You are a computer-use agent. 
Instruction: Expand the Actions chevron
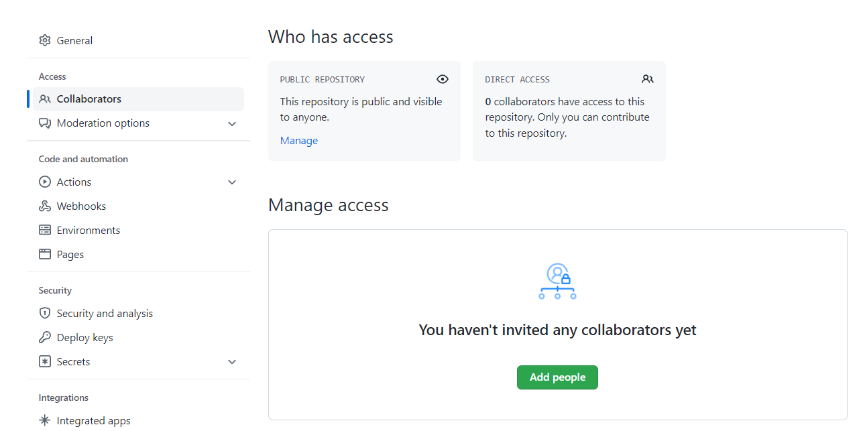pyautogui.click(x=232, y=182)
